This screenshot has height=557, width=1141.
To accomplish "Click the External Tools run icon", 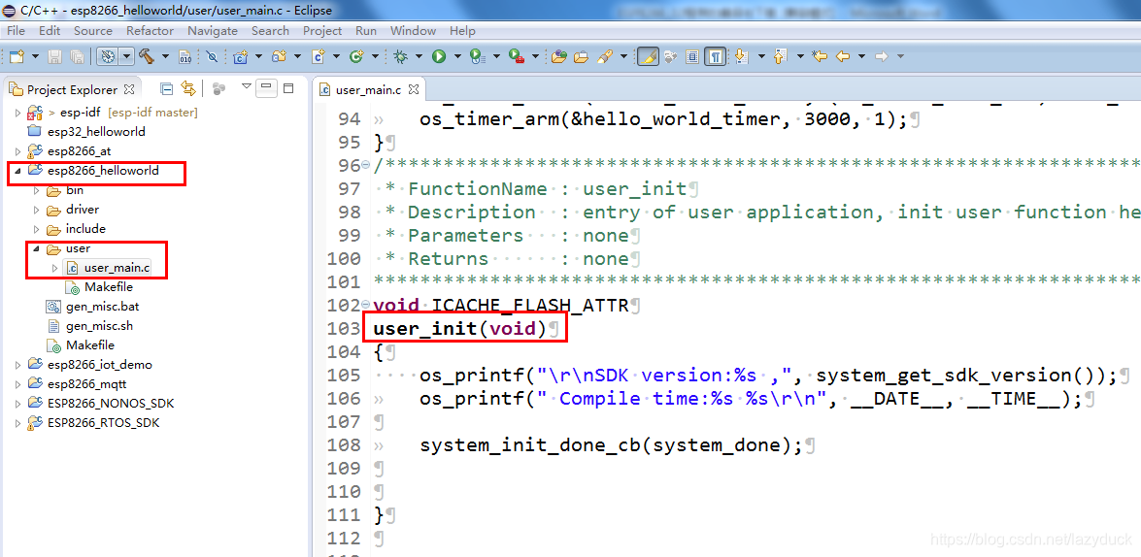I will [x=516, y=56].
